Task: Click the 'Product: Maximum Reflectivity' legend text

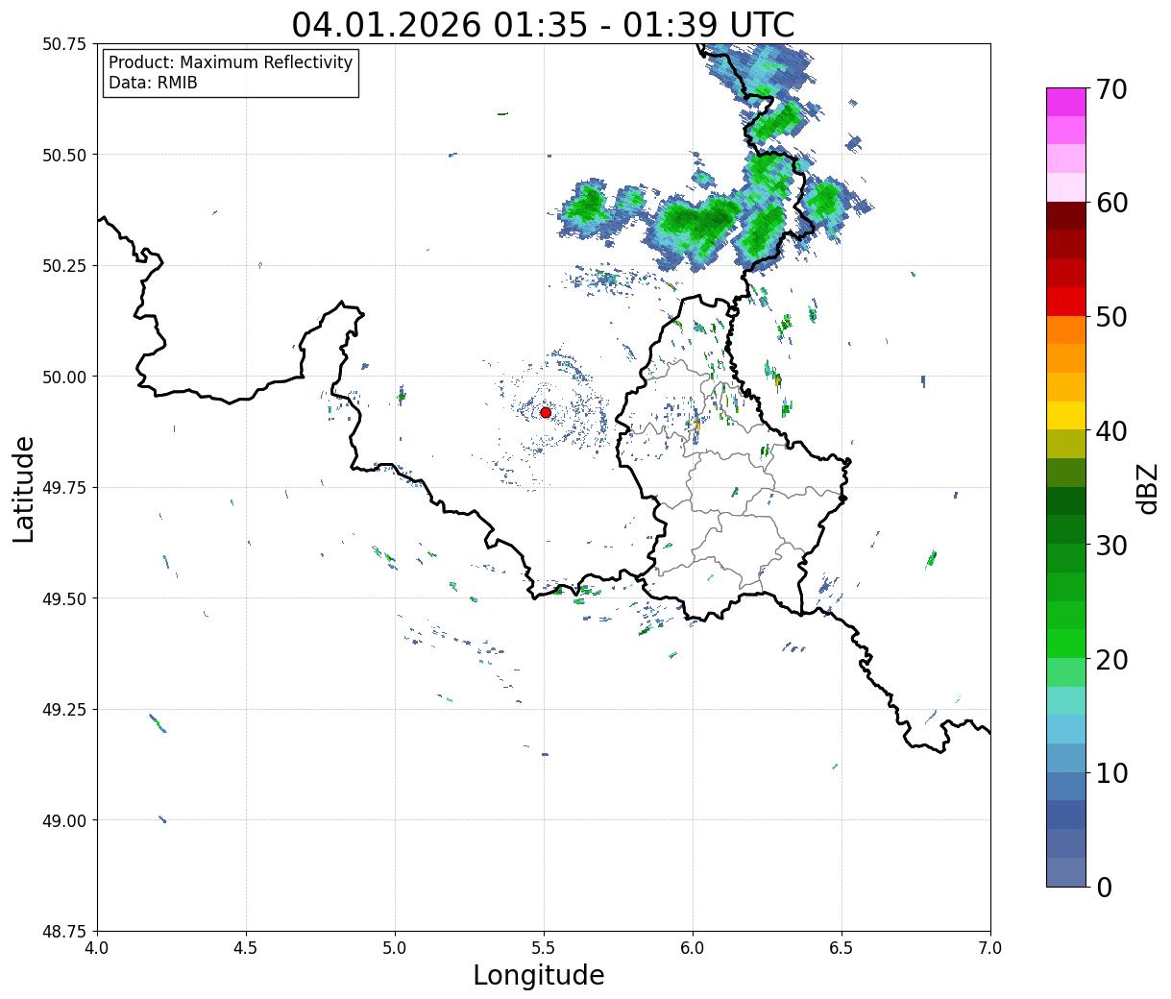Action: pyautogui.click(x=231, y=62)
